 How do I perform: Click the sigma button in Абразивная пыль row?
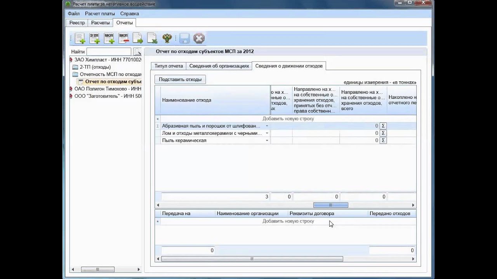(383, 126)
